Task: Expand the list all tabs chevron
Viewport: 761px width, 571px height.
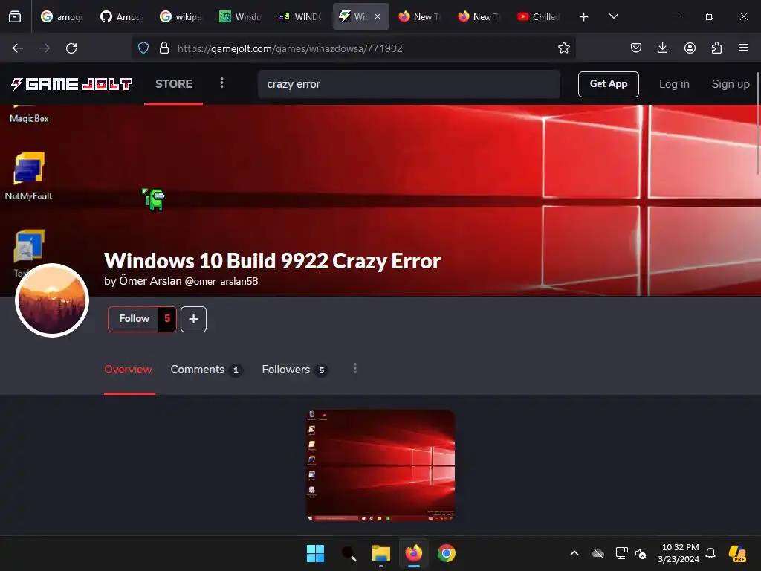Action: pos(613,16)
